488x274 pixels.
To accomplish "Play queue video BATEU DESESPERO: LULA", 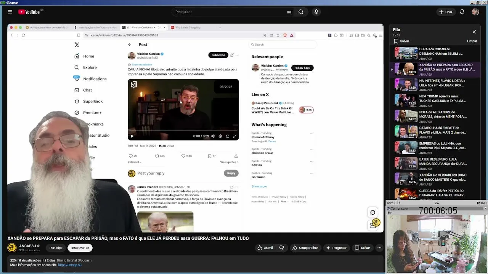I will pyautogui.click(x=434, y=164).
